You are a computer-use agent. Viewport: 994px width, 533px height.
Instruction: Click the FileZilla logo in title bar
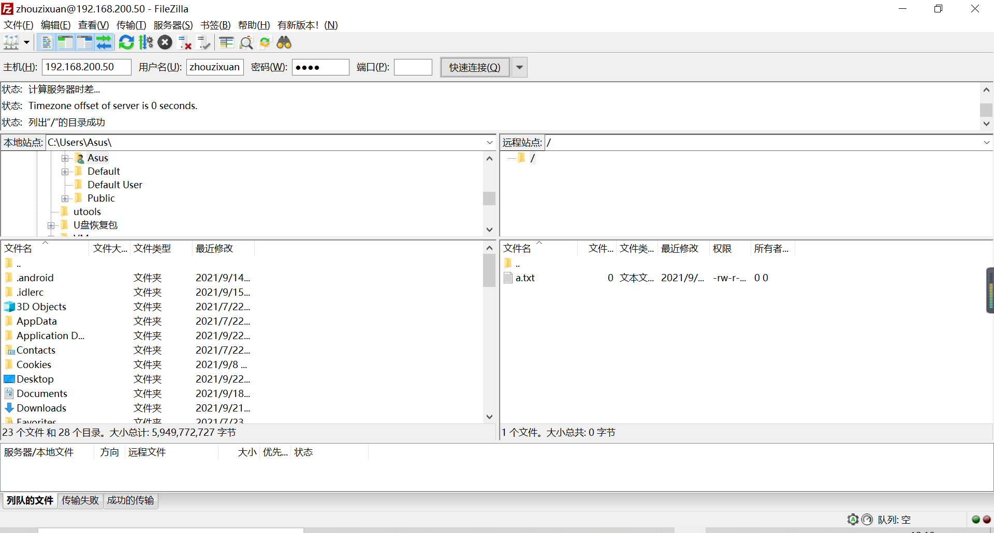tap(7, 9)
